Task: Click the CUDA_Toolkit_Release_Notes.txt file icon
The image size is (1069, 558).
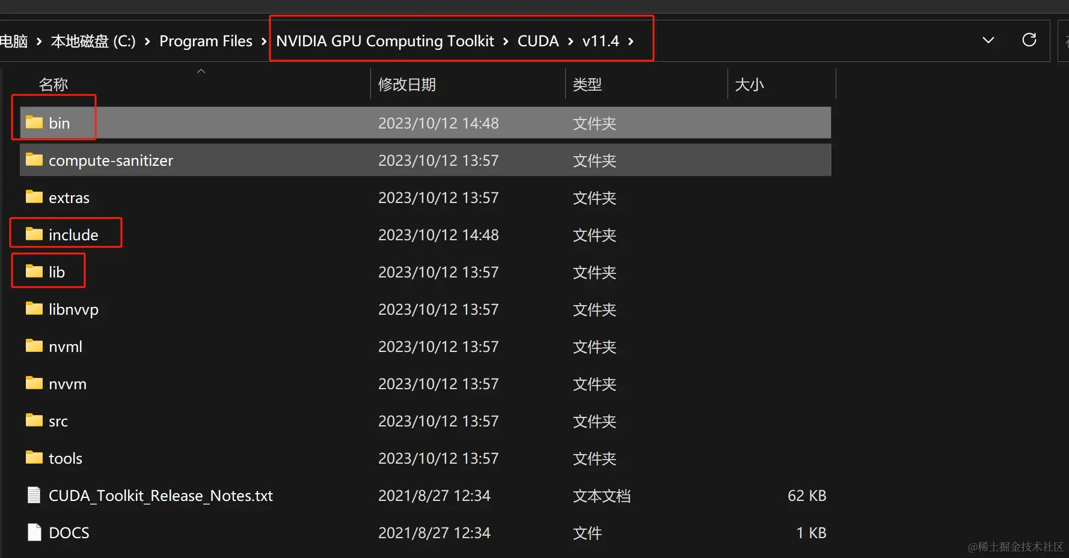Action: (34, 495)
